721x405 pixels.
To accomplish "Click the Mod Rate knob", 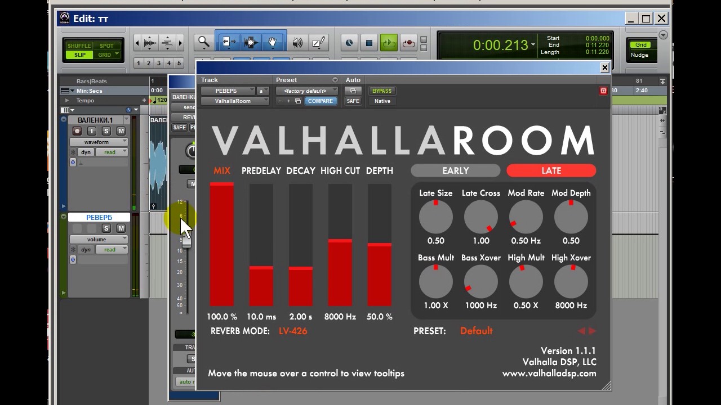I will [526, 217].
